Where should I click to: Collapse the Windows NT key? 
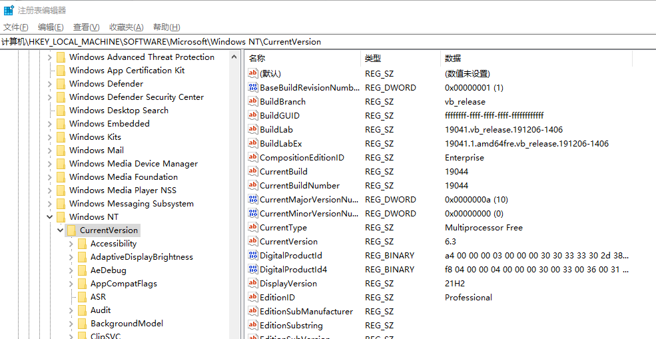[x=50, y=217]
